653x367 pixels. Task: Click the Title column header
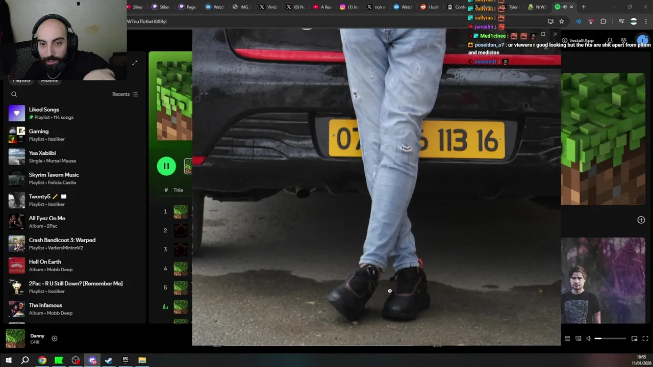point(178,190)
